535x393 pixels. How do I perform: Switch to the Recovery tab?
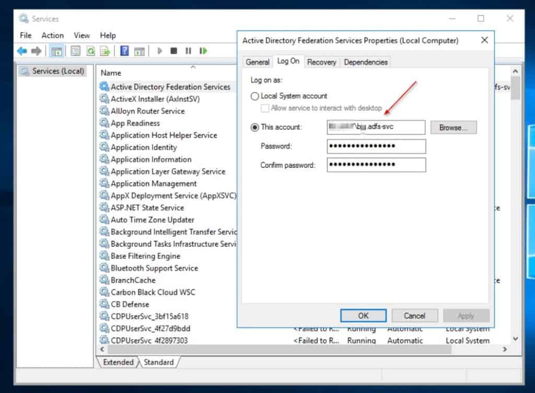click(x=321, y=62)
